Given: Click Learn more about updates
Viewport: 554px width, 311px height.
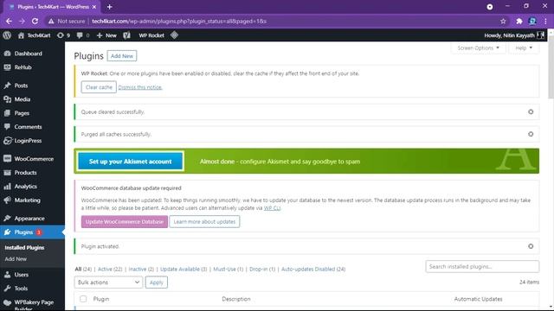Looking at the screenshot, I should (x=204, y=222).
